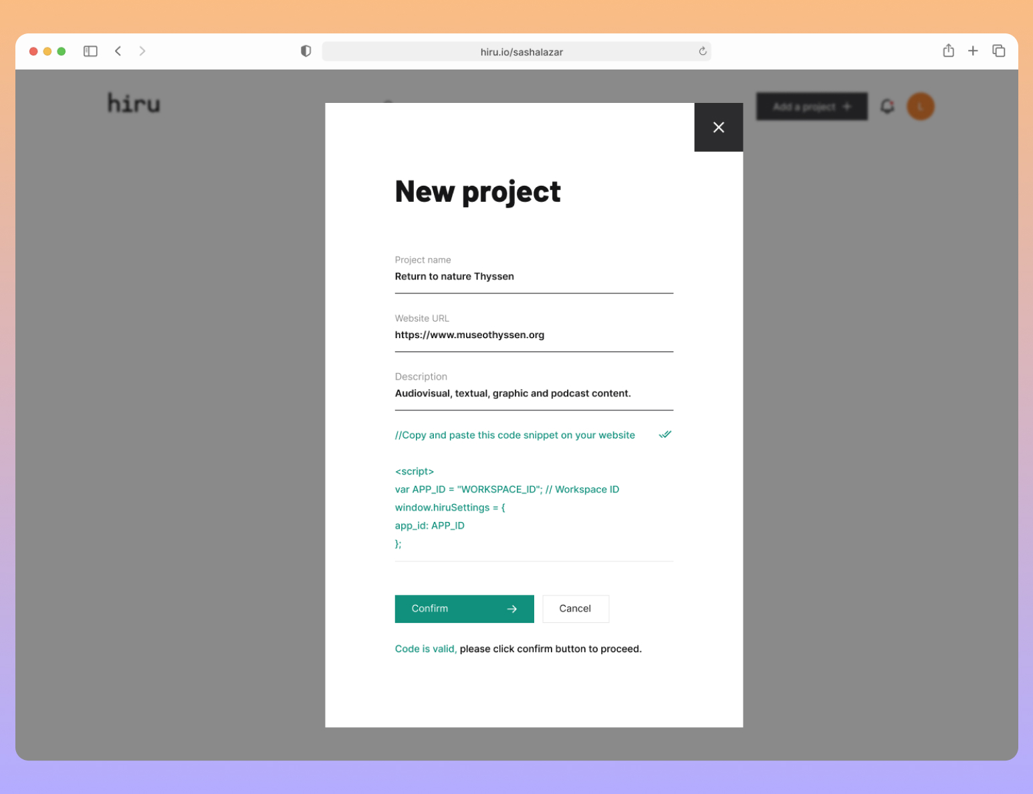Go forward using the browser forward arrow
The height and width of the screenshot is (794, 1033).
point(142,51)
